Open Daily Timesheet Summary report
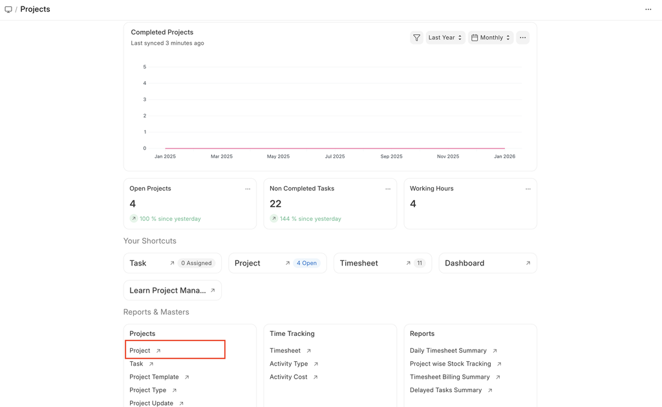662x407 pixels. (448, 351)
